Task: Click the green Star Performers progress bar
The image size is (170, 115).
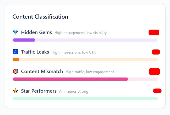Action: [x=85, y=99]
